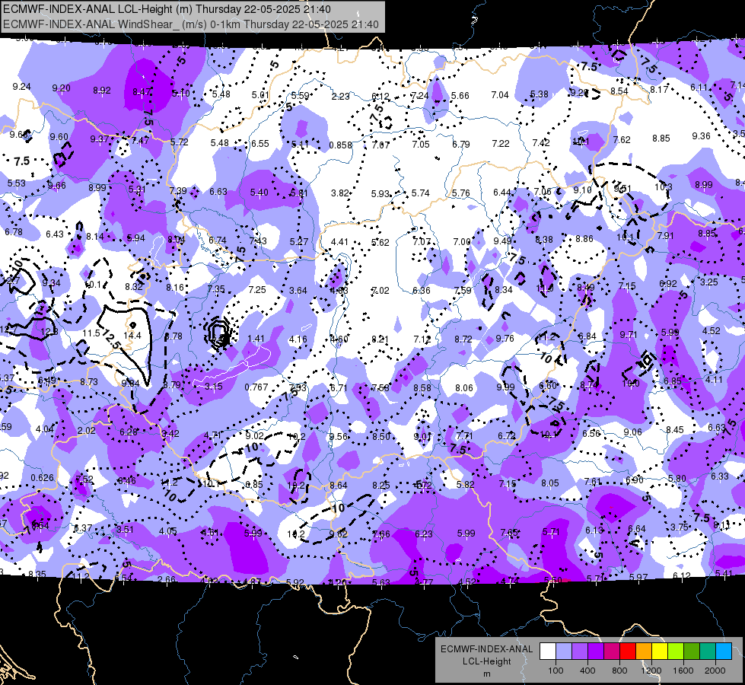
Task: Click the wind shear value '3.75'
Action: click(x=680, y=527)
